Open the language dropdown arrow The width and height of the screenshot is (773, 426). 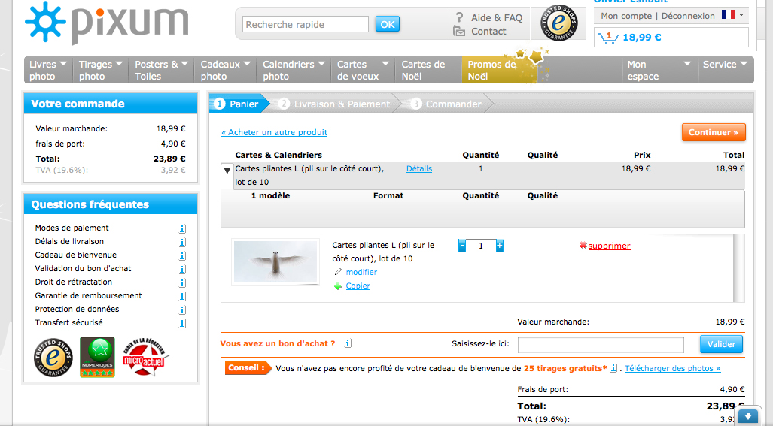[741, 15]
